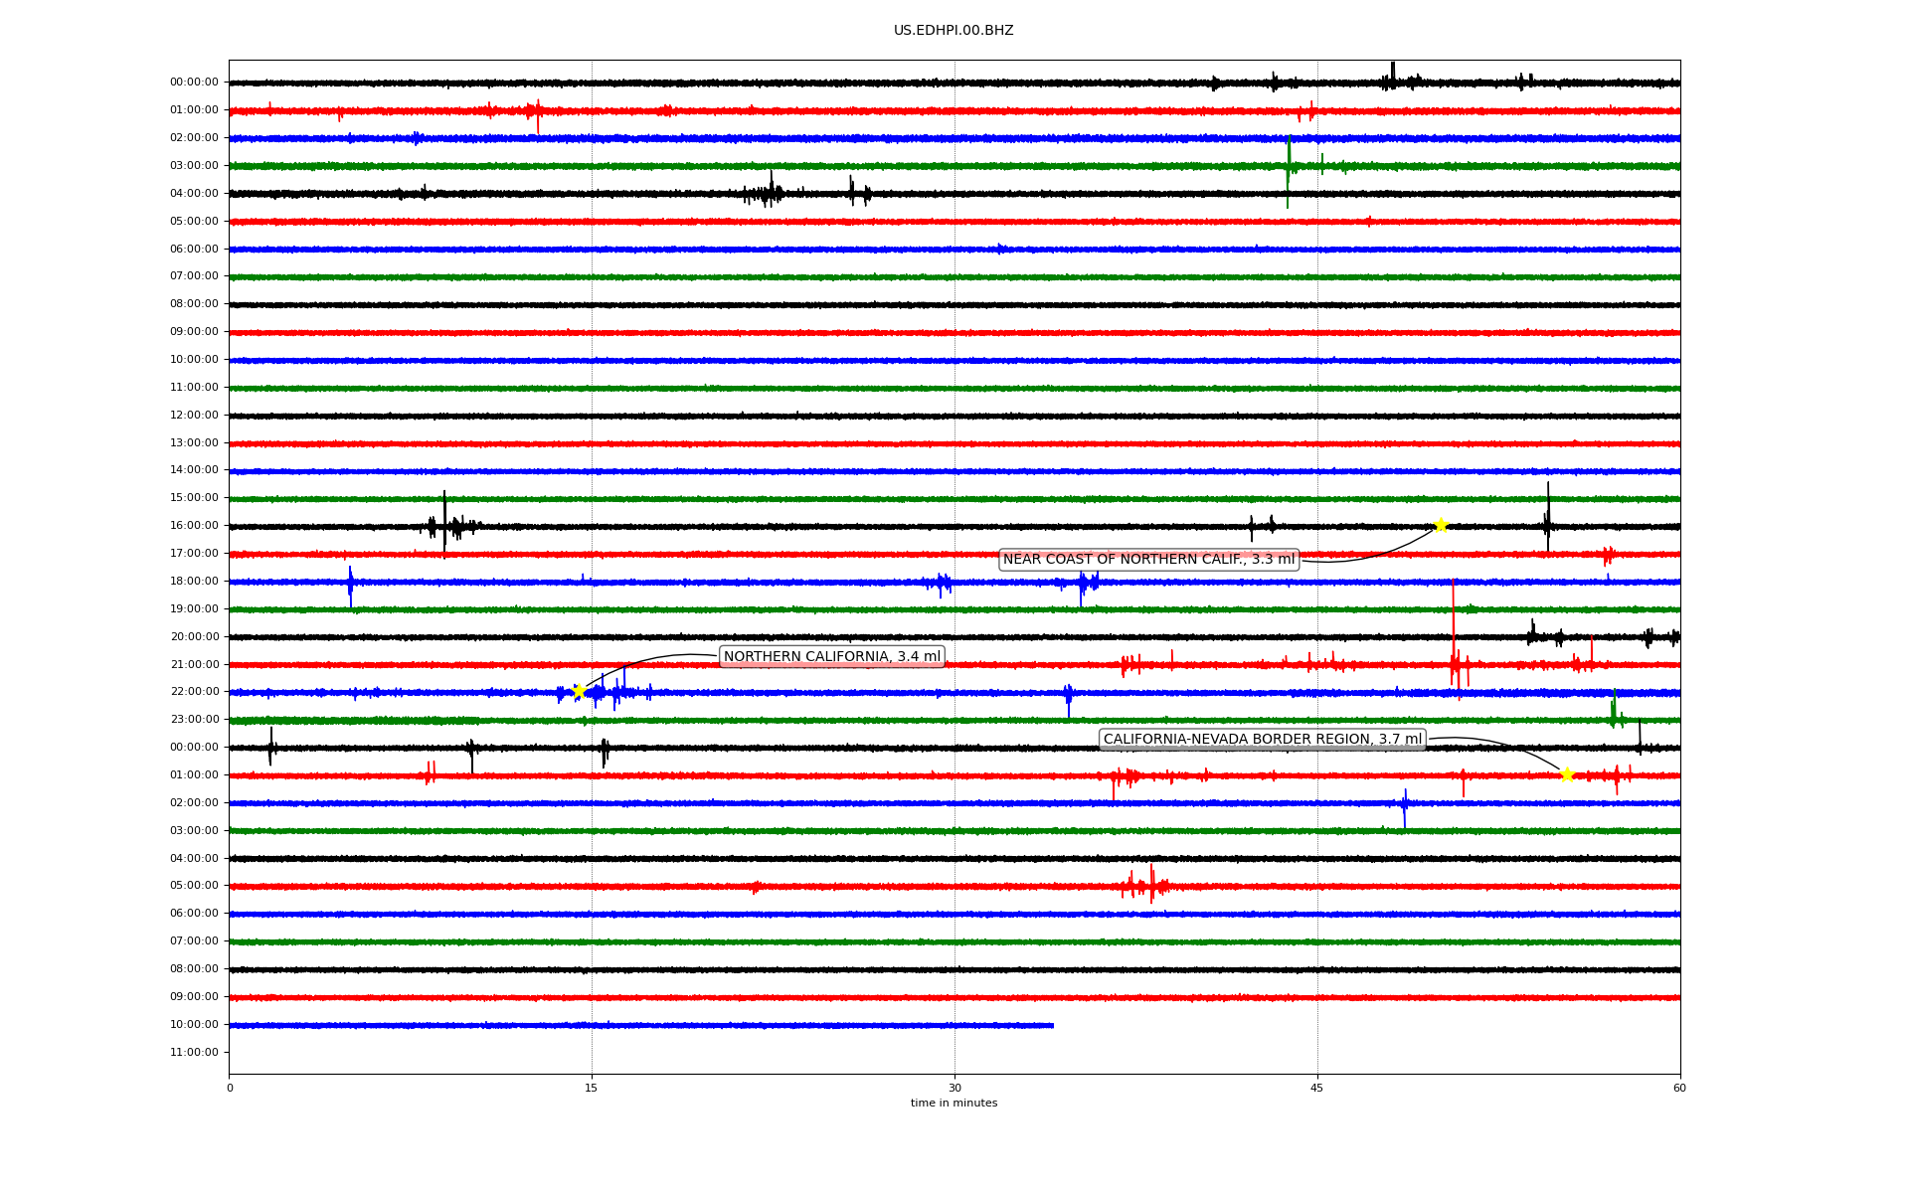
Task: Click the x-axis tick label 0
Action: 230,1088
